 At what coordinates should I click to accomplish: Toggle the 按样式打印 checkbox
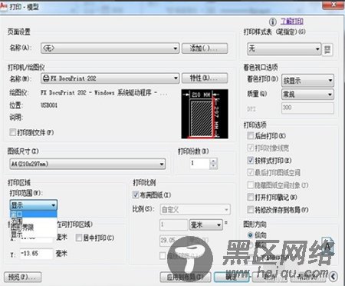coord(251,160)
